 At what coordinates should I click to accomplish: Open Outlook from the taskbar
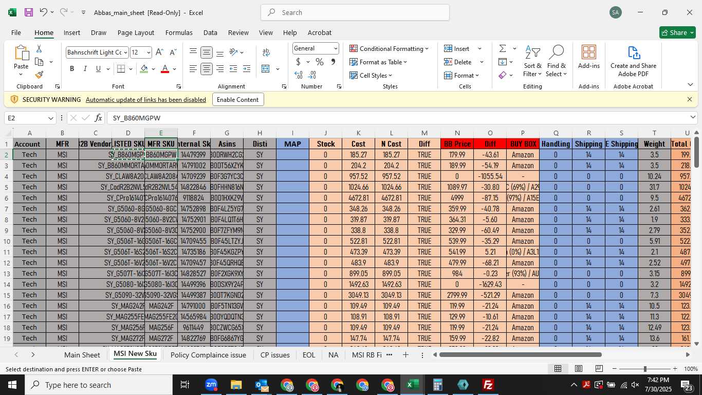click(261, 385)
